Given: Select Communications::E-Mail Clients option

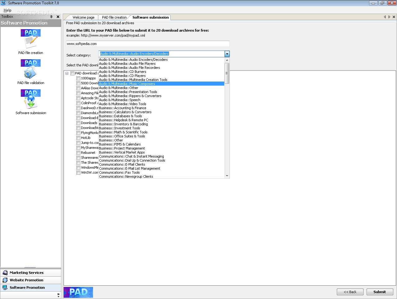Looking at the screenshot, I should click(161, 164).
